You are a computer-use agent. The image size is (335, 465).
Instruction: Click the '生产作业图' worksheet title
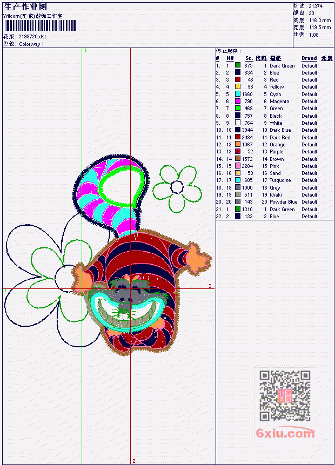[x=25, y=6]
